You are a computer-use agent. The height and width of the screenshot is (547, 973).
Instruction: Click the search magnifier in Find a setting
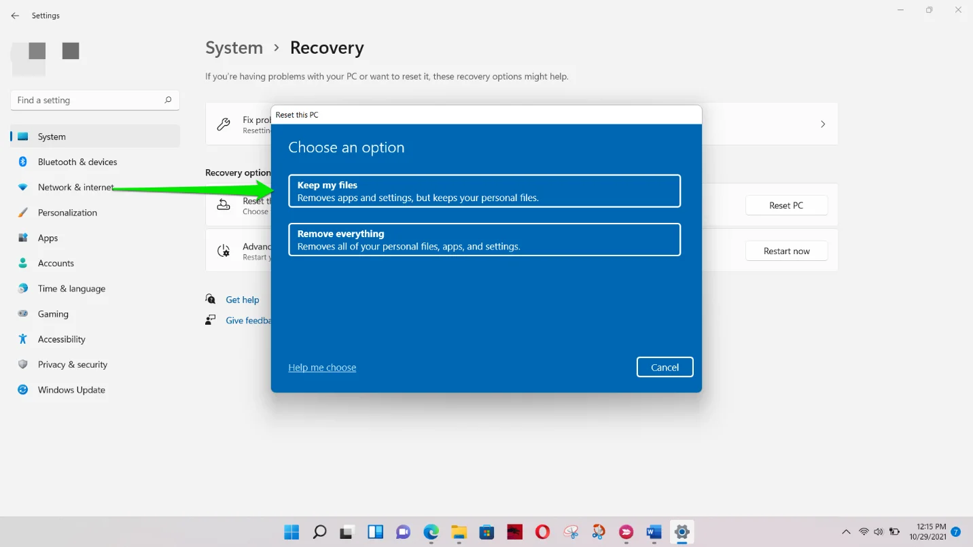pos(168,100)
